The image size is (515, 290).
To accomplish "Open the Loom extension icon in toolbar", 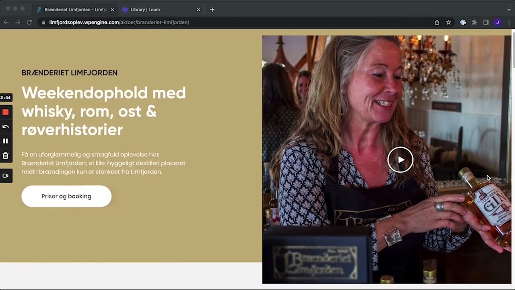I will pos(463,23).
